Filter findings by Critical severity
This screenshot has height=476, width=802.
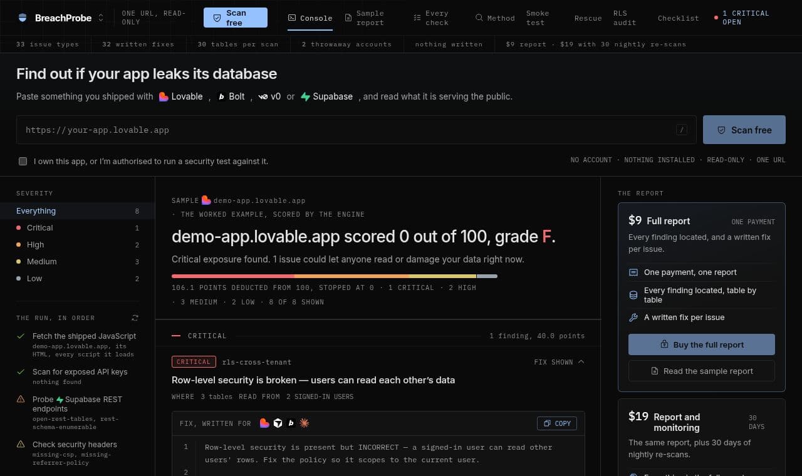77,228
